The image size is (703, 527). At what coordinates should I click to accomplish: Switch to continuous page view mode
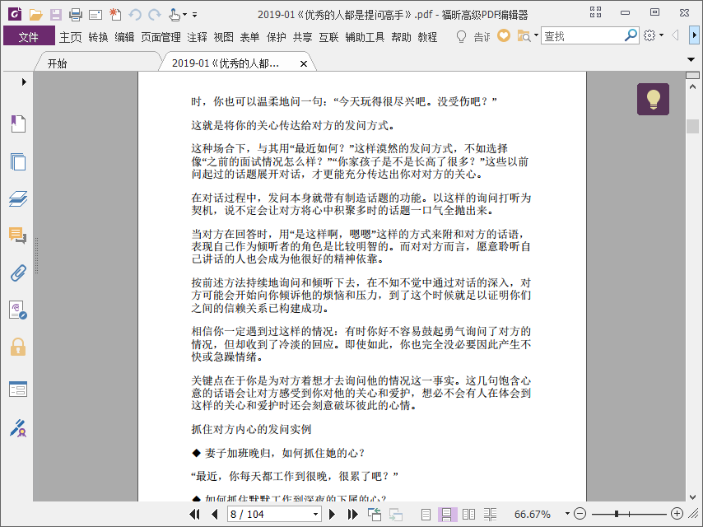click(446, 514)
